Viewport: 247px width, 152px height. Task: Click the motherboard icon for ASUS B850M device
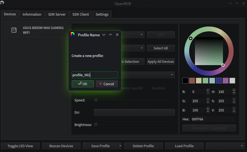(x=14, y=30)
